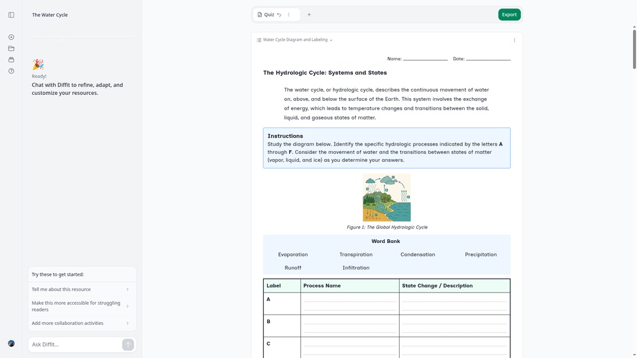Open the library box icon in left rail
The width and height of the screenshot is (637, 358).
click(12, 60)
